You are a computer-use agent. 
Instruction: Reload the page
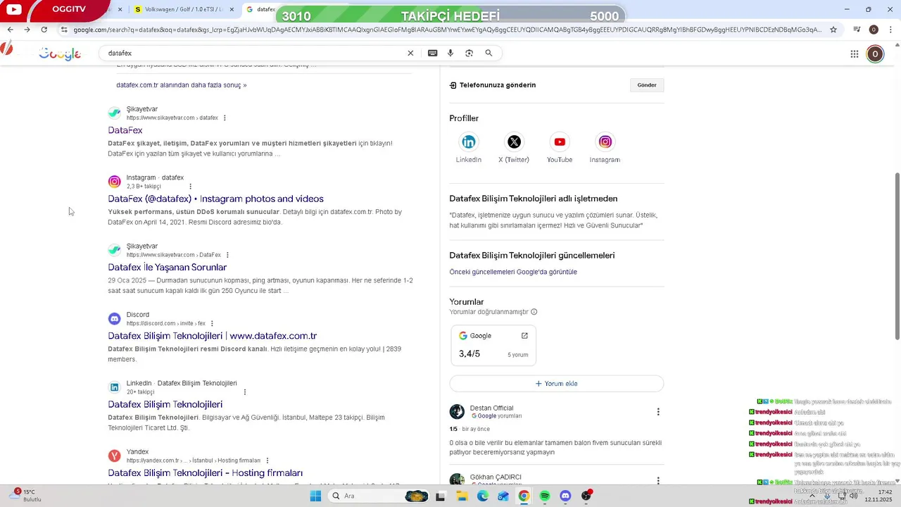click(44, 30)
